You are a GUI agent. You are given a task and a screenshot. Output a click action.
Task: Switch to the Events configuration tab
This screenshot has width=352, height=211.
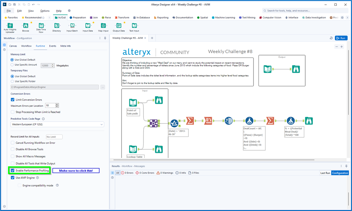coord(52,46)
